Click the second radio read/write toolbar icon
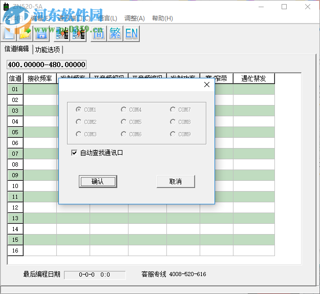The height and width of the screenshot is (294, 320). click(78, 33)
